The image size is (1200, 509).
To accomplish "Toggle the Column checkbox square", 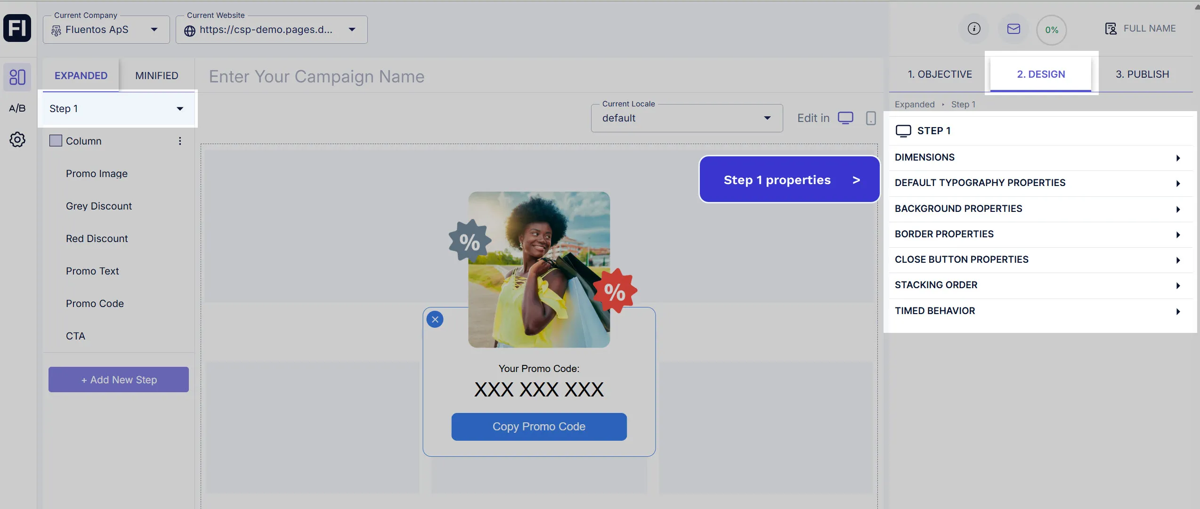I will pyautogui.click(x=56, y=141).
